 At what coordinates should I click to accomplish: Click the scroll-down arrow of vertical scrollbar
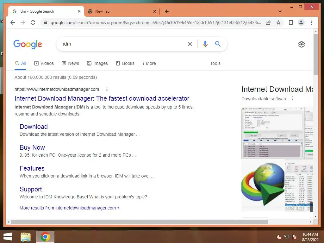(315, 216)
